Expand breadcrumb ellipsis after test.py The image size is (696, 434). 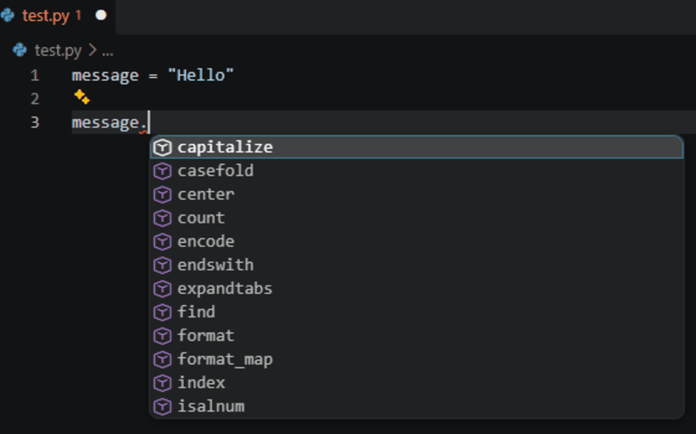coord(107,51)
